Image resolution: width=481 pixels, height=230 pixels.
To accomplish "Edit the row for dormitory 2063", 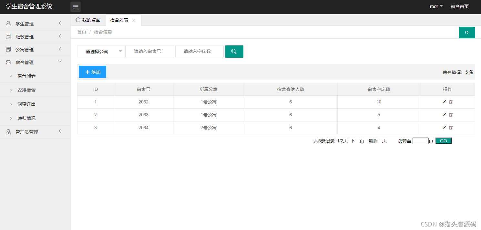I will 444,115.
